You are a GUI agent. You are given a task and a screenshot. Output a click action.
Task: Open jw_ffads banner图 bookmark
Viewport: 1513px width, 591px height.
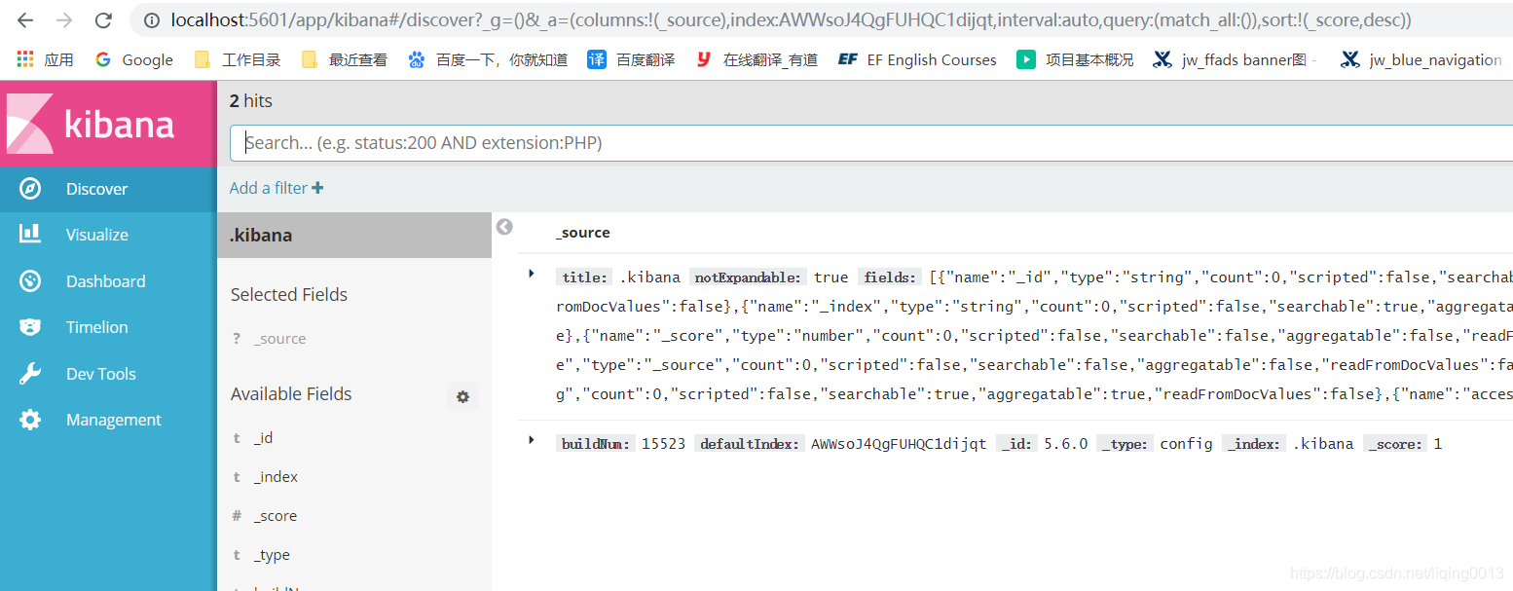click(1234, 59)
